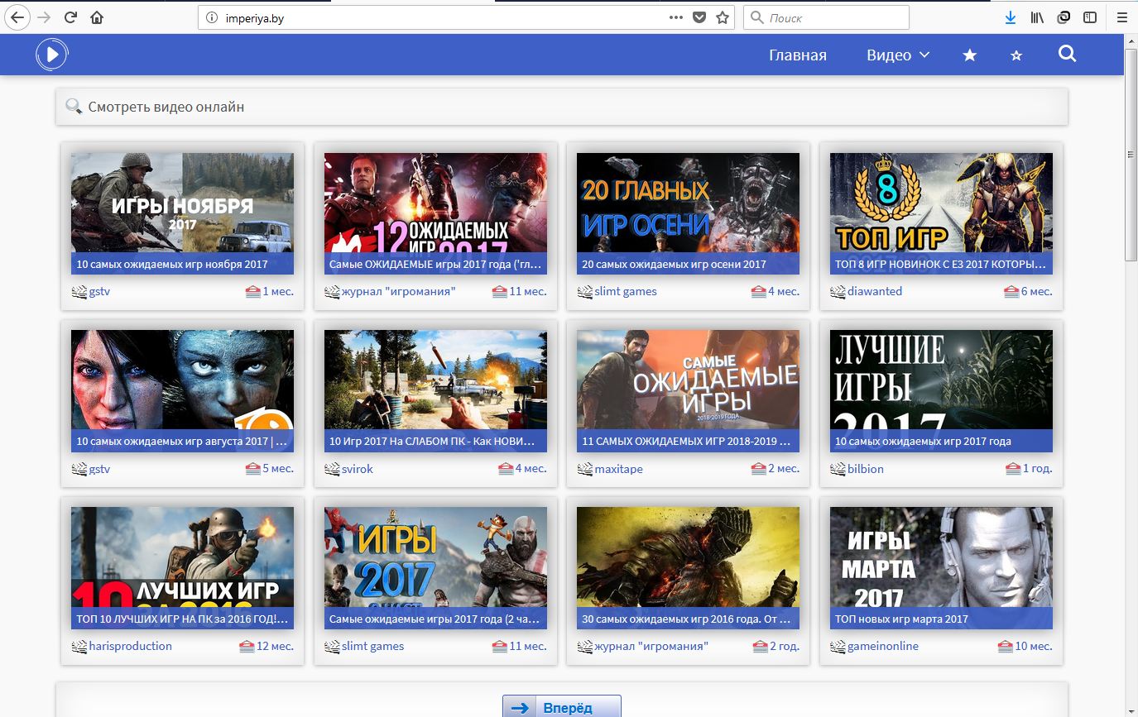Viewport: 1138px width, 717px height.
Task: Toggle the browser sidebar view icon
Action: coord(1090,17)
